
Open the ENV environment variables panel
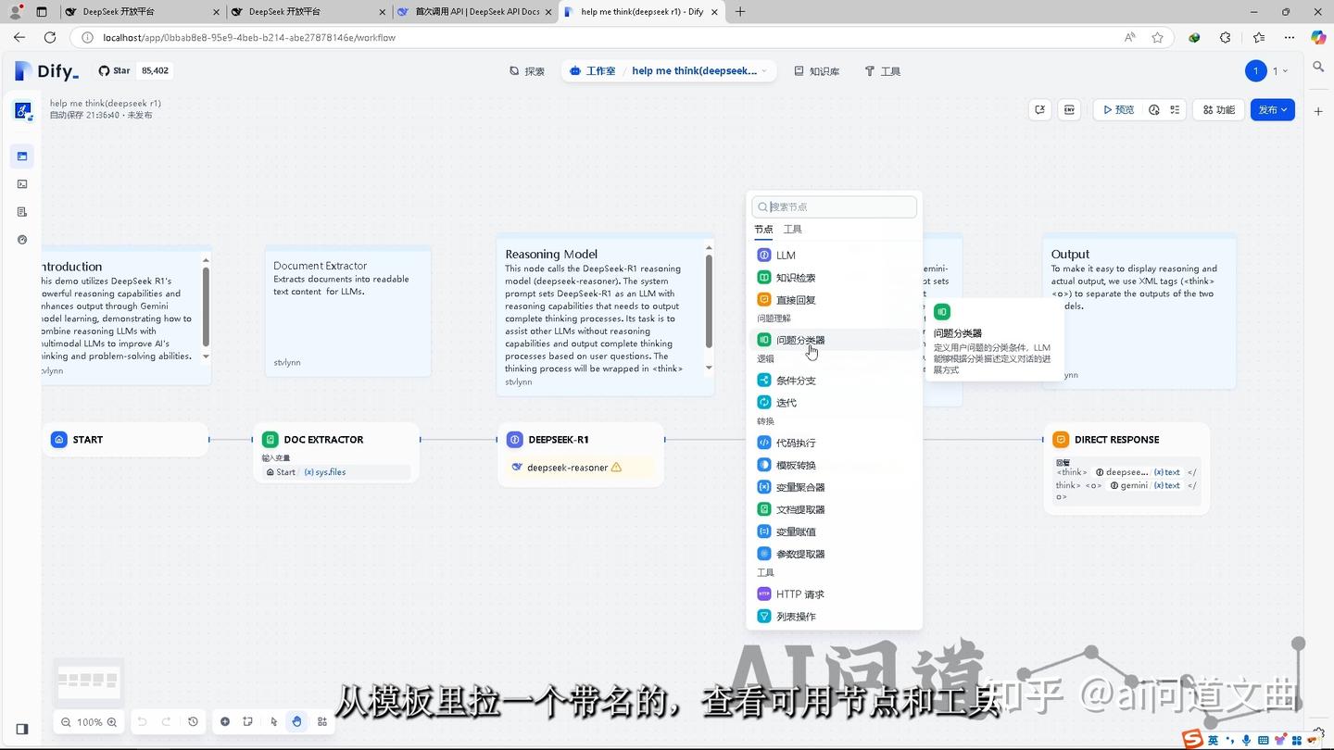point(1069,109)
